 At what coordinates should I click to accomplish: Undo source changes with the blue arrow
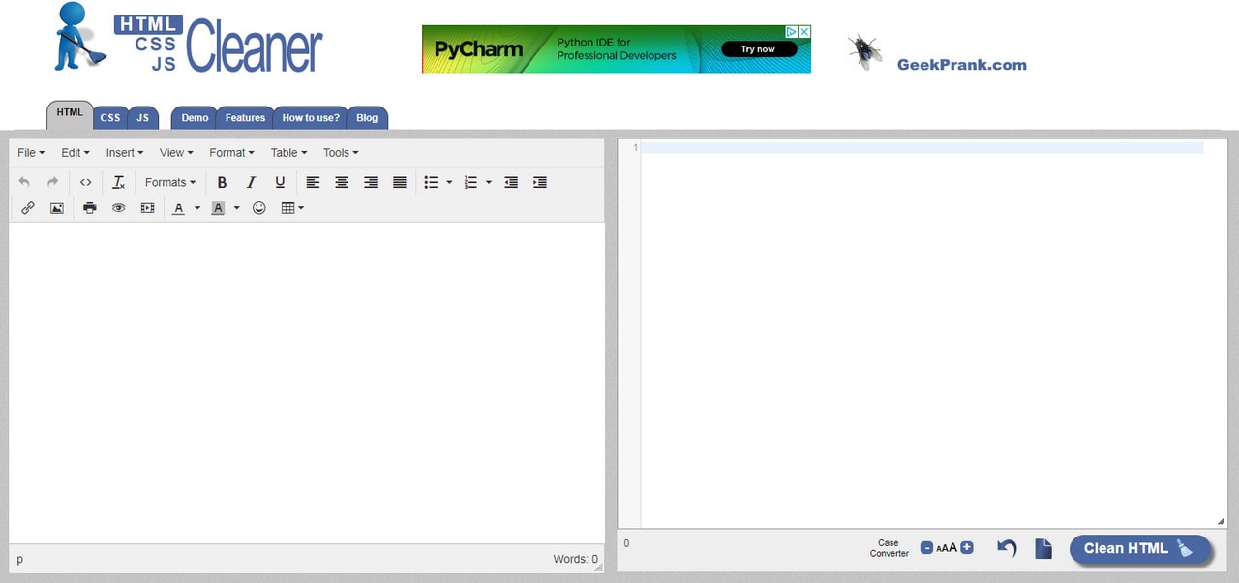(x=1007, y=548)
